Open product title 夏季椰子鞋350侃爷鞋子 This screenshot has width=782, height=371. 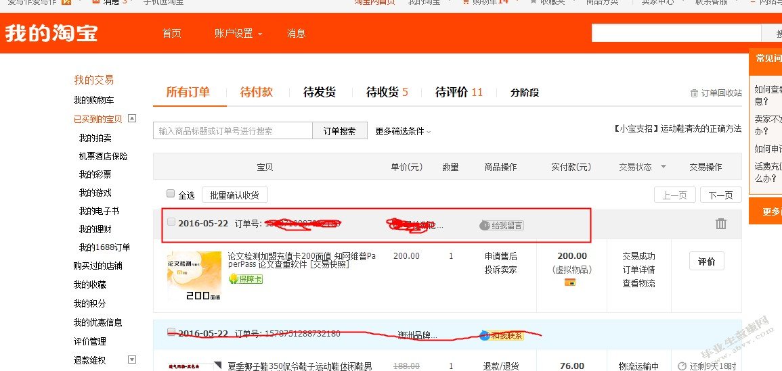pyautogui.click(x=300, y=366)
